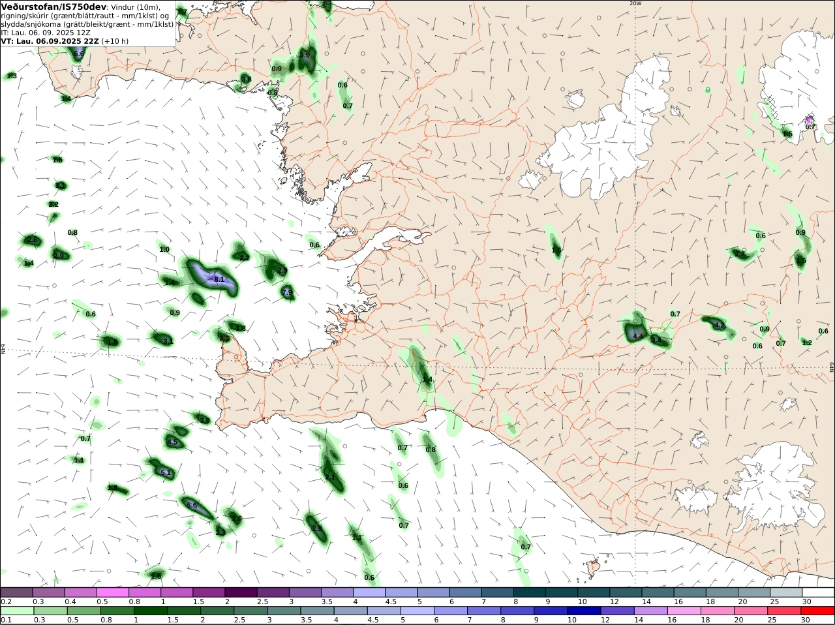Pick the bright red swatch ending rain scale
This screenshot has height=625, width=835.
pyautogui.click(x=818, y=611)
